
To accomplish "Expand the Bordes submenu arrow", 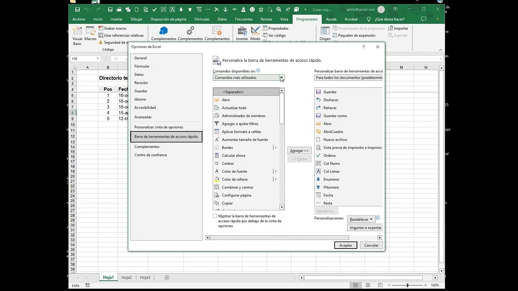I will point(276,148).
